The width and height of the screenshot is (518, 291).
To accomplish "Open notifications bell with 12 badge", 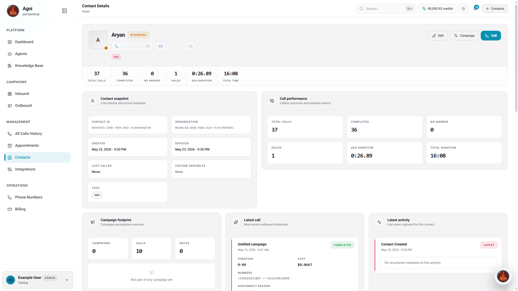I will click(475, 9).
